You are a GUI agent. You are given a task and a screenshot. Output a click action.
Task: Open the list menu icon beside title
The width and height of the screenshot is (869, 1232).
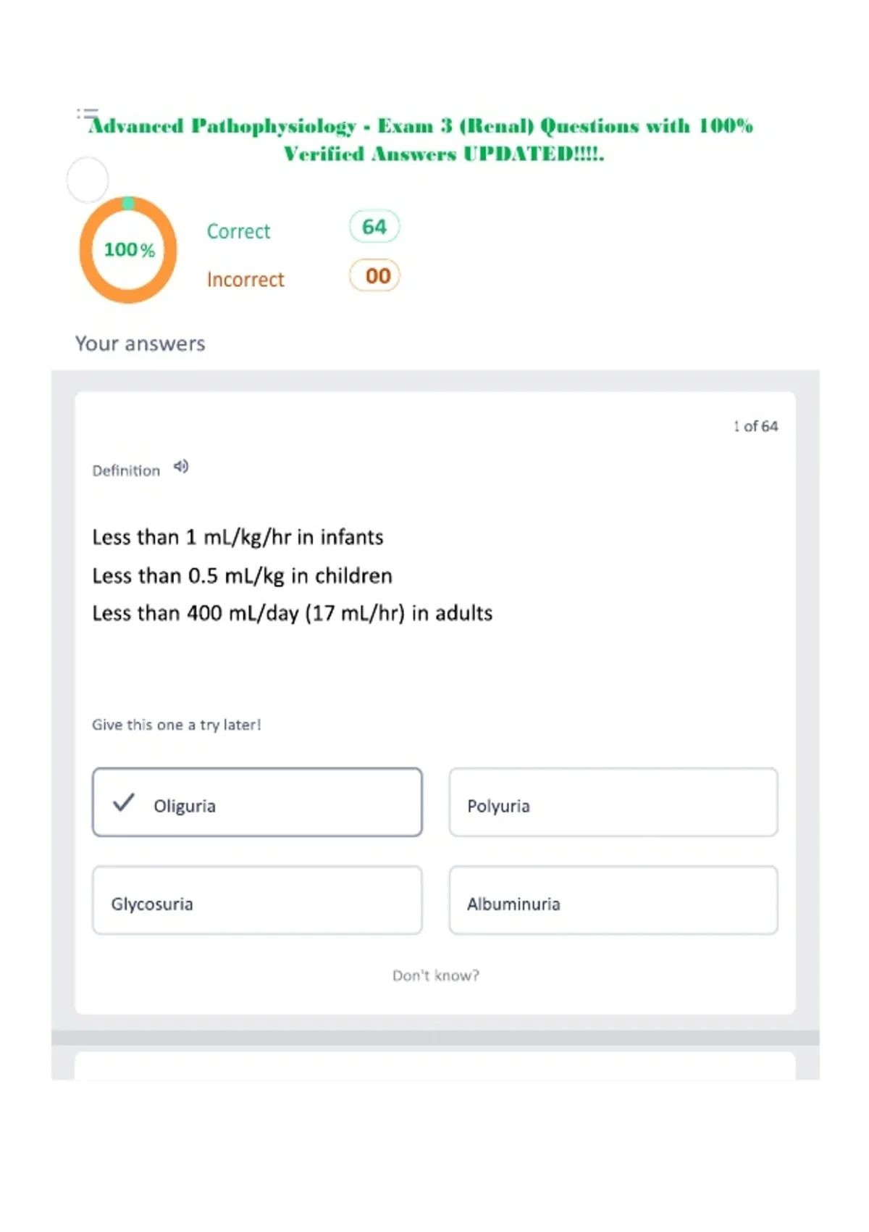coord(88,114)
